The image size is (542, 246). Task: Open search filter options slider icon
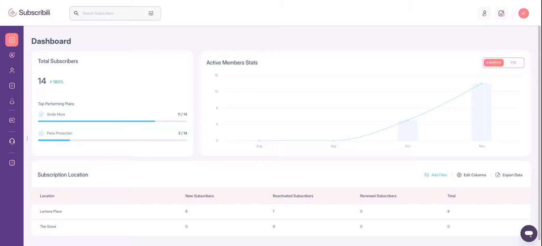[151, 13]
